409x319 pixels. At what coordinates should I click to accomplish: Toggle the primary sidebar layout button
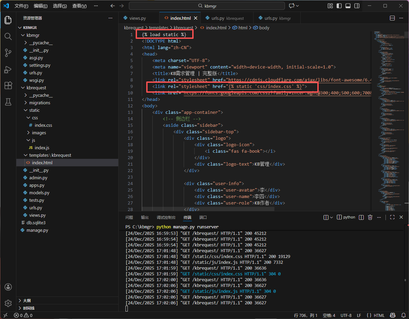point(339,6)
